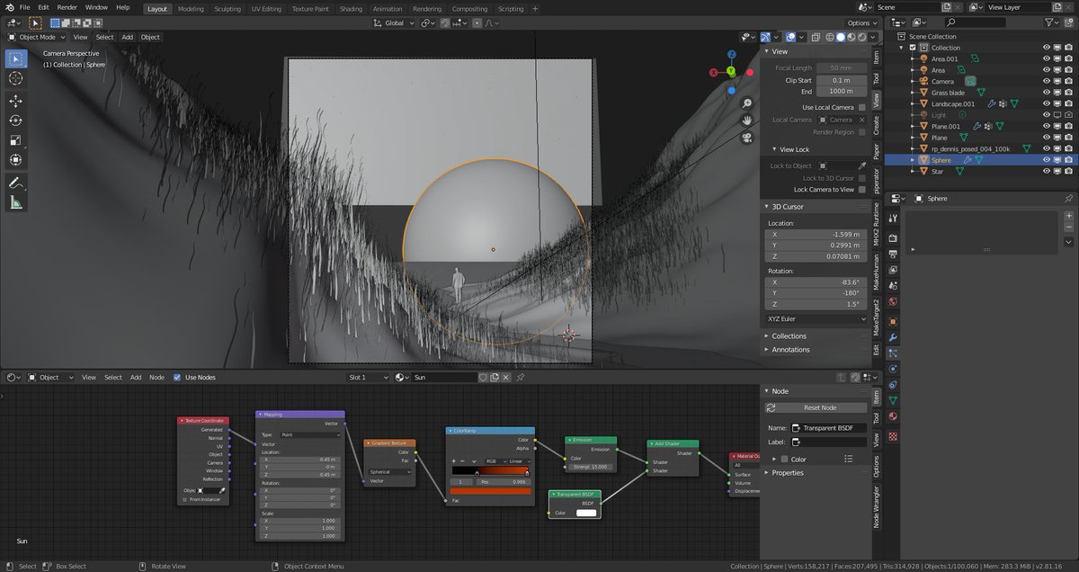Enable the Lock Camera to View checkbox
The height and width of the screenshot is (572, 1079).
[x=861, y=190]
